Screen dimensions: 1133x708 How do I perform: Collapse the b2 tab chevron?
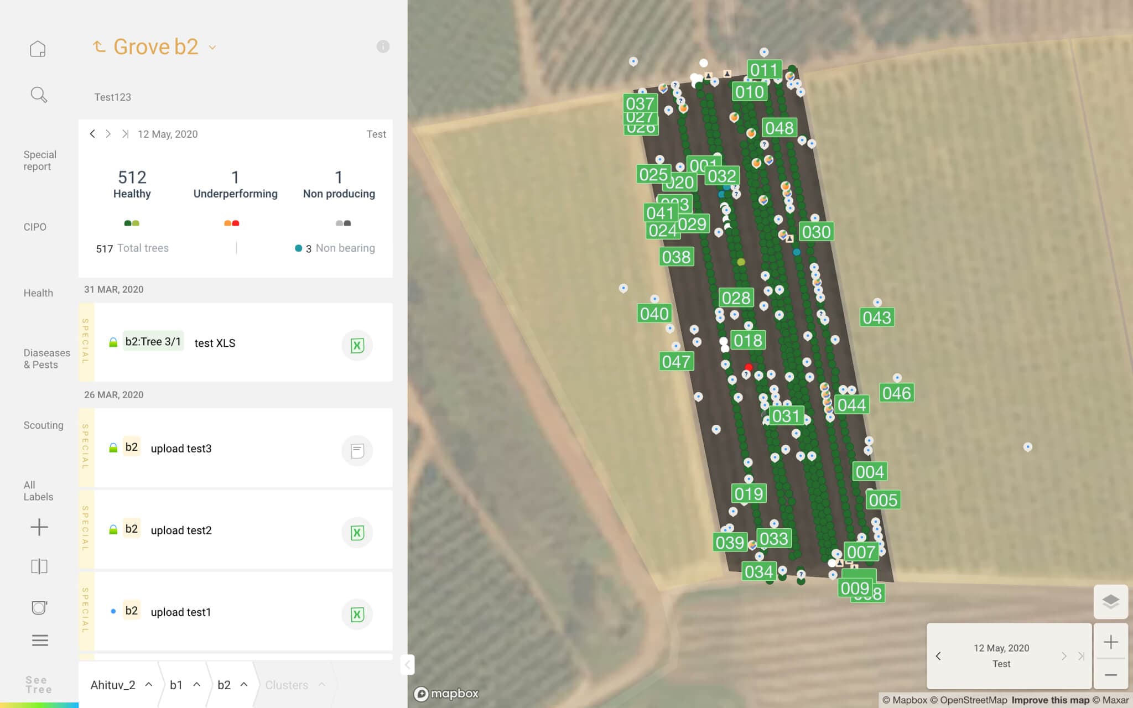(x=246, y=684)
